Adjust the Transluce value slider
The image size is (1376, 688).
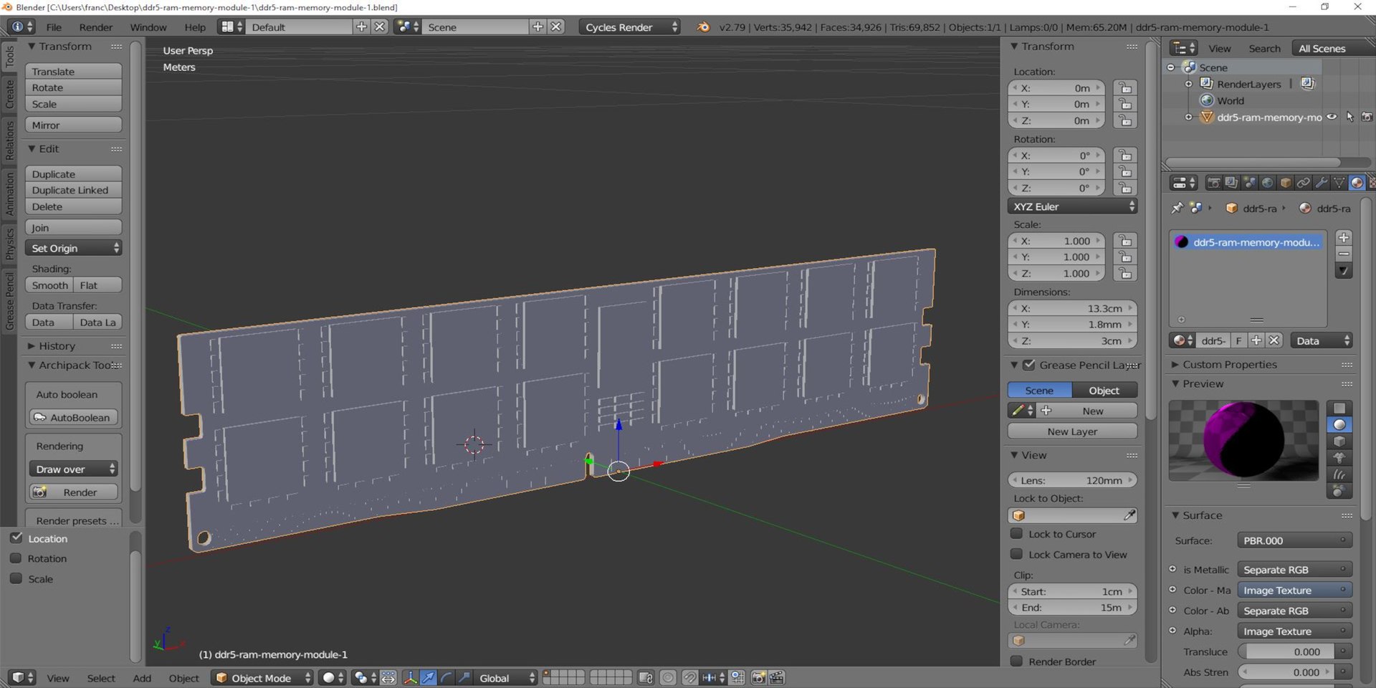(x=1289, y=652)
